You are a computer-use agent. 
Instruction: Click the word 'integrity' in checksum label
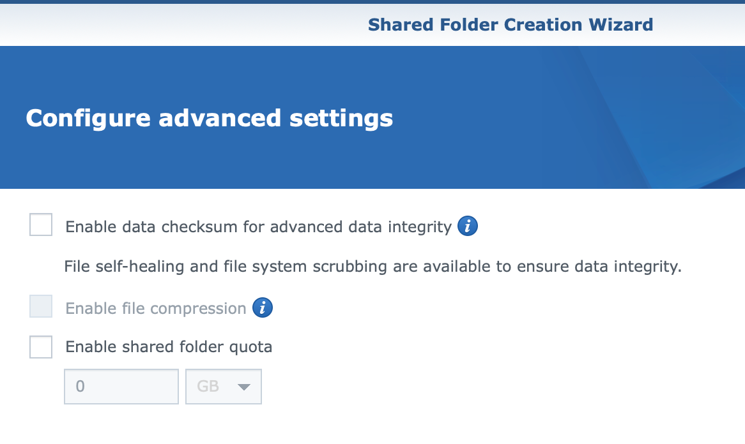(420, 227)
